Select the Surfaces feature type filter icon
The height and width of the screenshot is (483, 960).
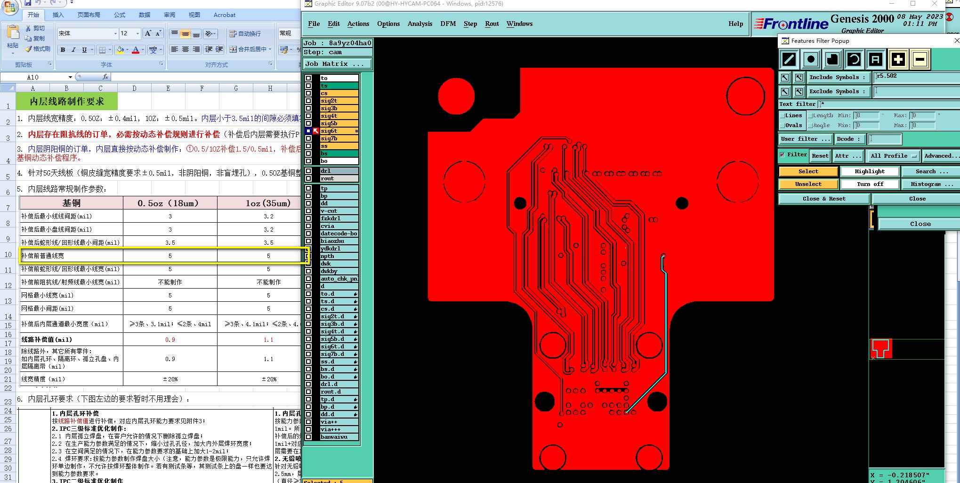(832, 59)
